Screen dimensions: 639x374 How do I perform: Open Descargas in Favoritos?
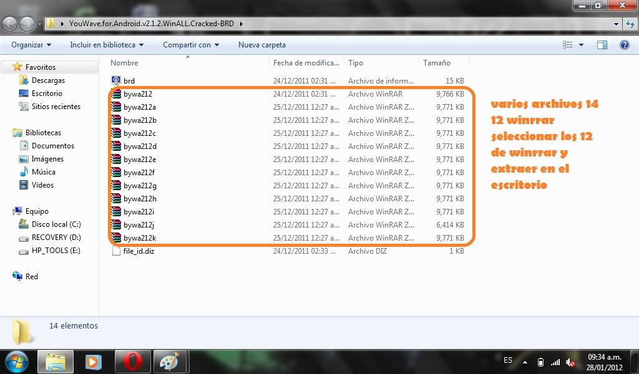point(48,80)
